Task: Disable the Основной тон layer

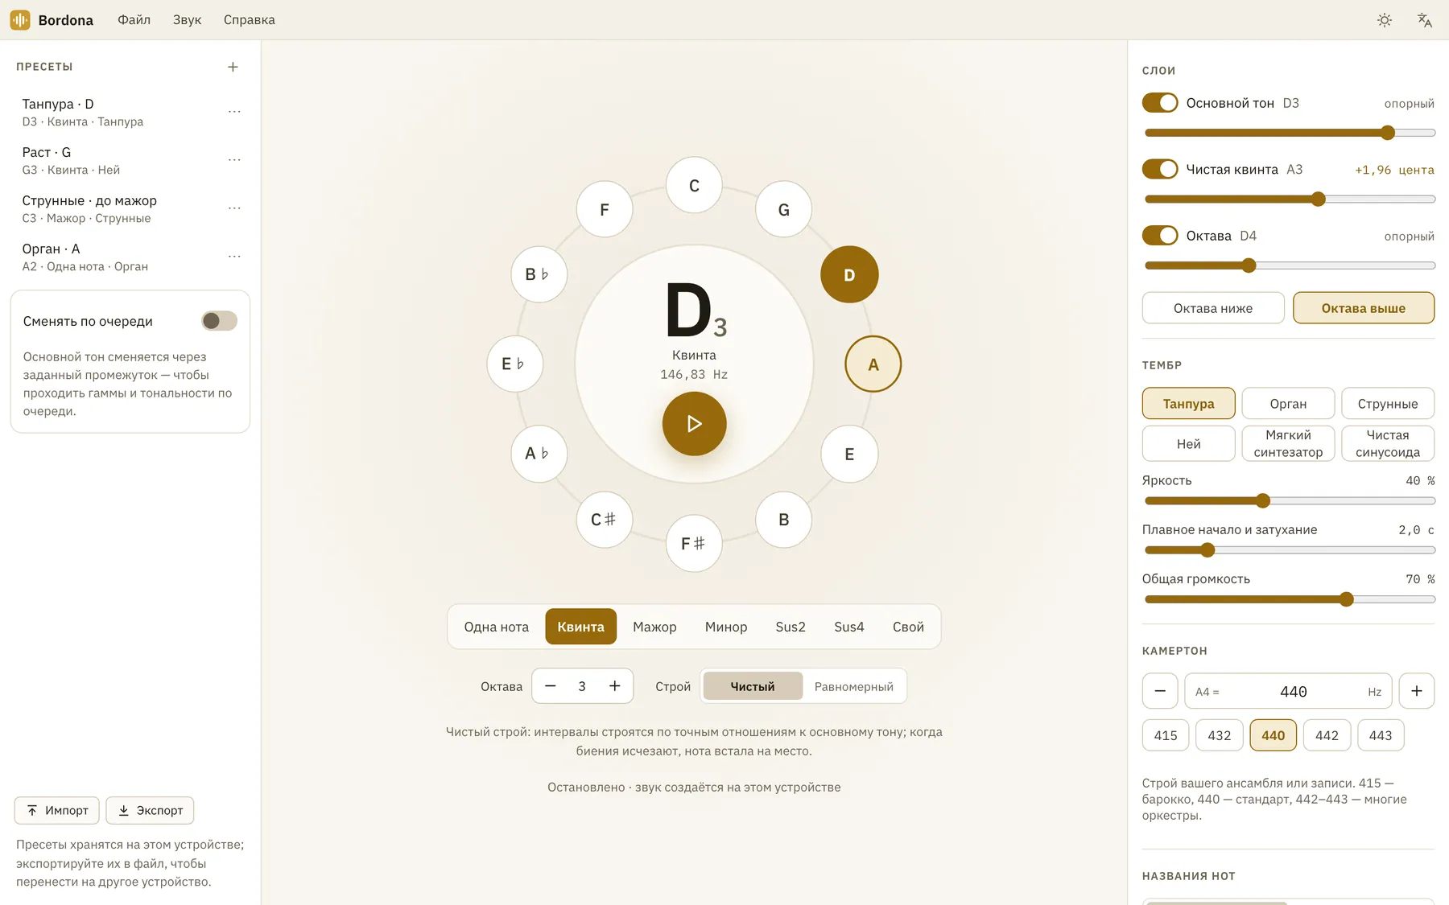Action: coord(1160,103)
